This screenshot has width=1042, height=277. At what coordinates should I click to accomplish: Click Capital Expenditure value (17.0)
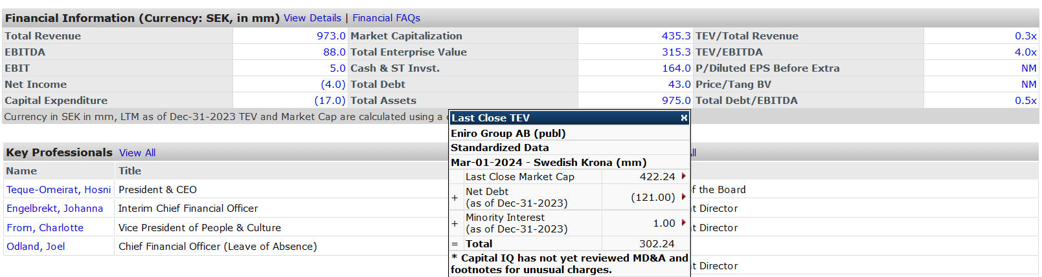click(x=330, y=101)
